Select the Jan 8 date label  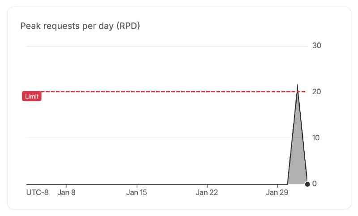67,193
